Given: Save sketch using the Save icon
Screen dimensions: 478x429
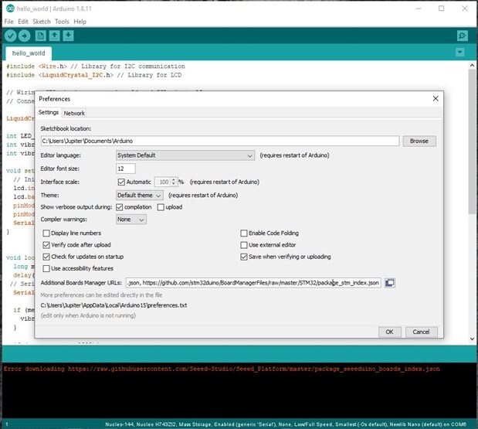Looking at the screenshot, I should [x=68, y=36].
